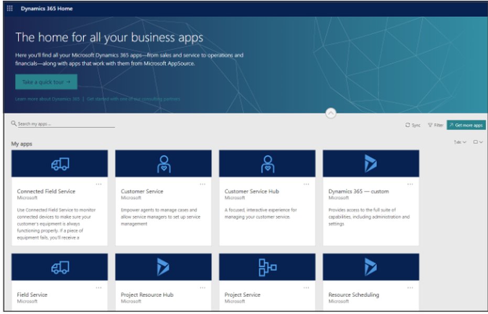Click the Project Service diagram icon
The image size is (488, 314).
point(267,267)
